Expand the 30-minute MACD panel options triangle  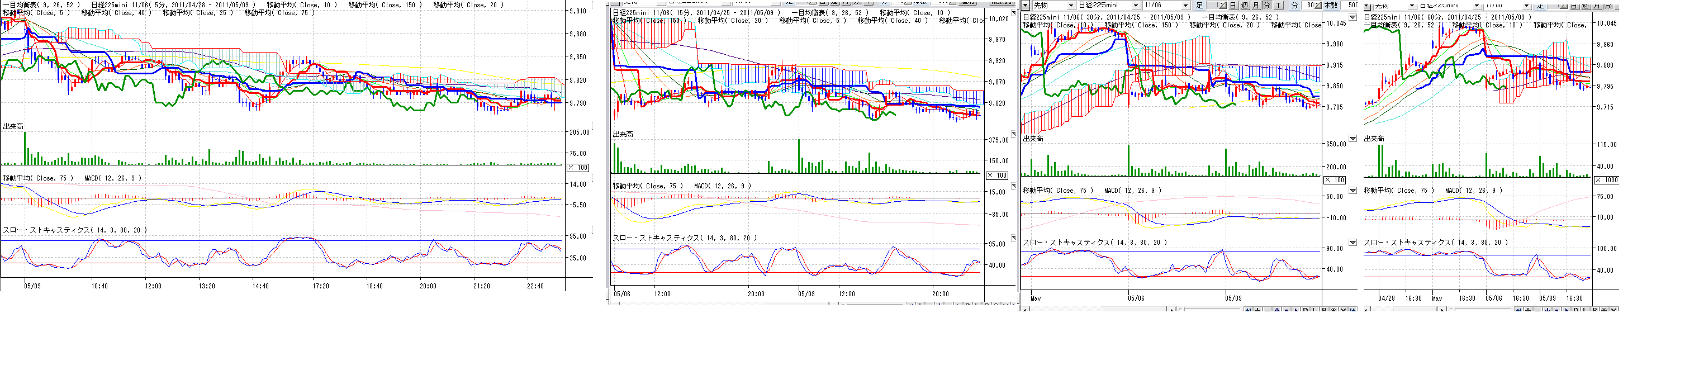click(1352, 191)
